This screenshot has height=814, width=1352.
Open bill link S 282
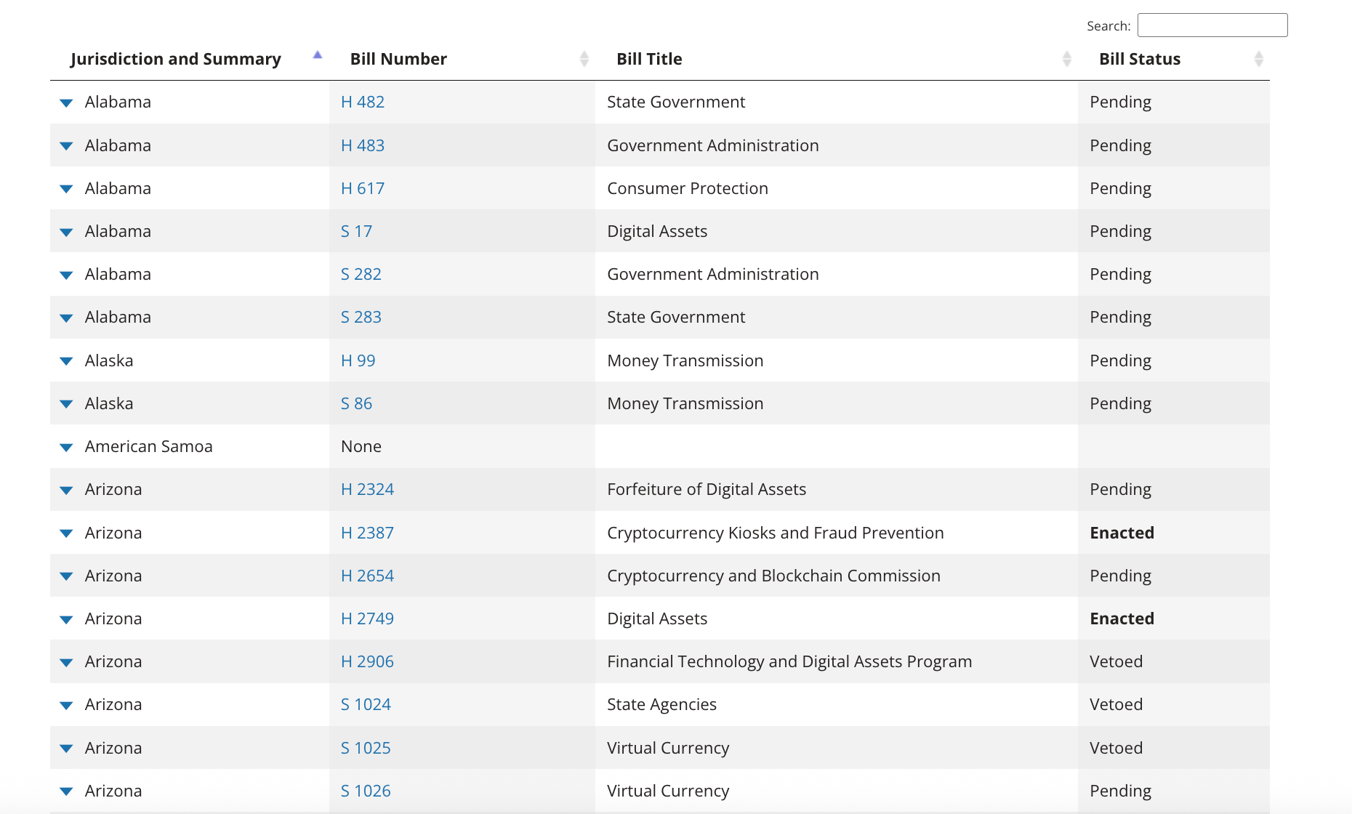361,274
